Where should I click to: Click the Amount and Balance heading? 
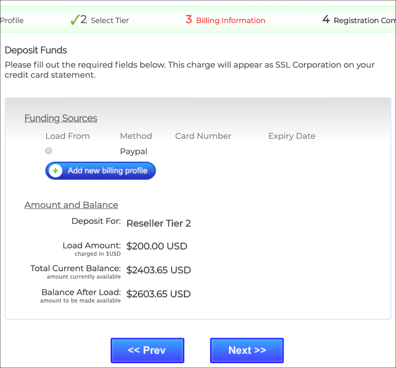coord(71,205)
